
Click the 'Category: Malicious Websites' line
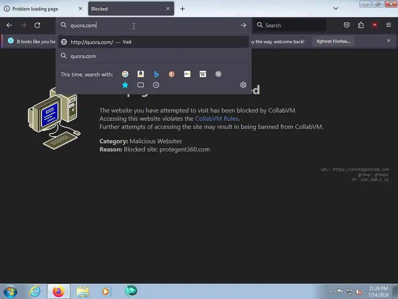point(141,141)
